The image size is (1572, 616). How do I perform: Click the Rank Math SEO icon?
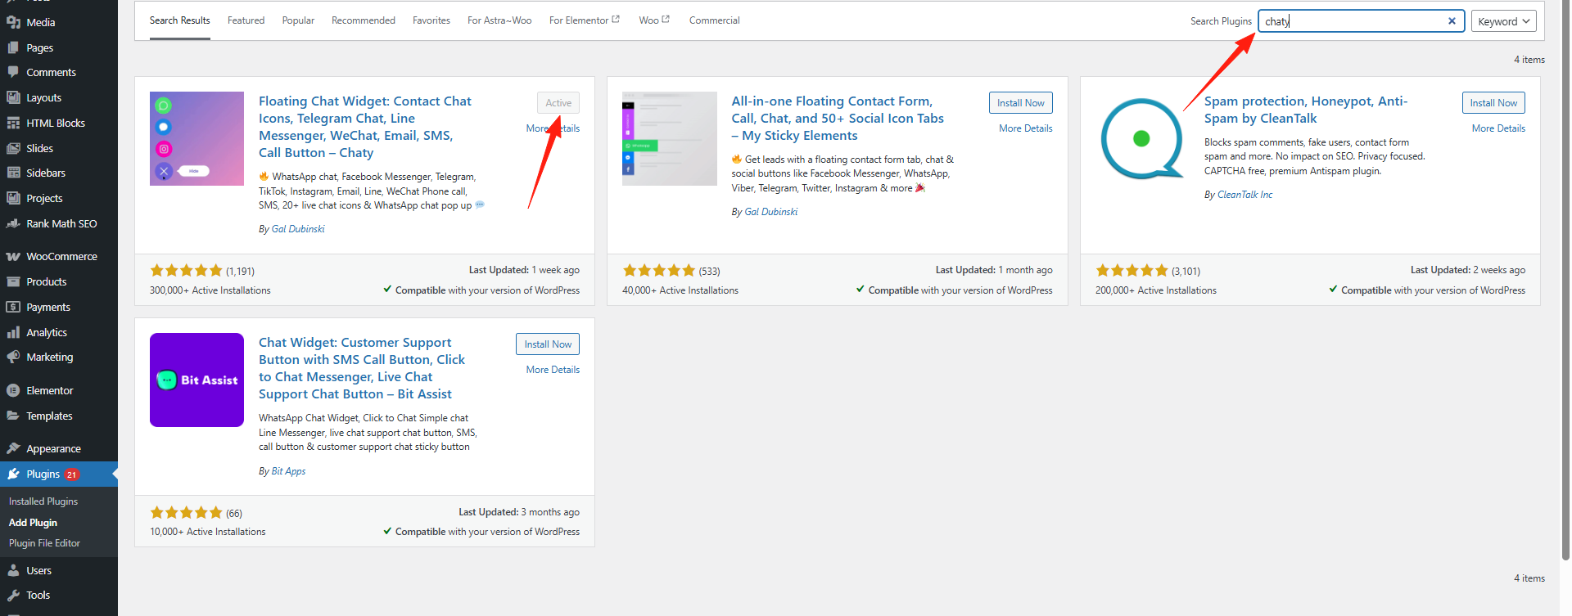point(13,224)
